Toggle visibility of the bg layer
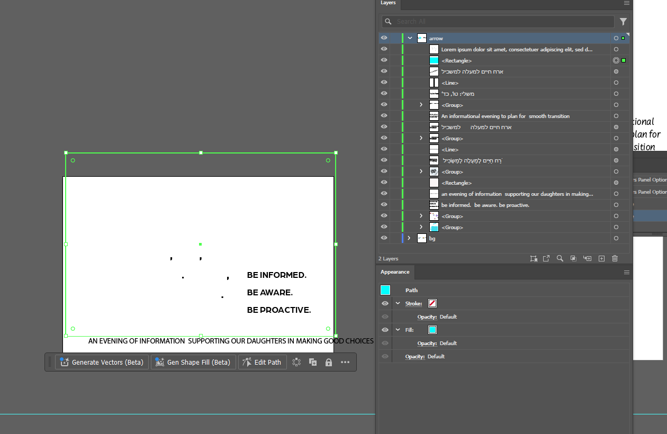 coord(384,238)
